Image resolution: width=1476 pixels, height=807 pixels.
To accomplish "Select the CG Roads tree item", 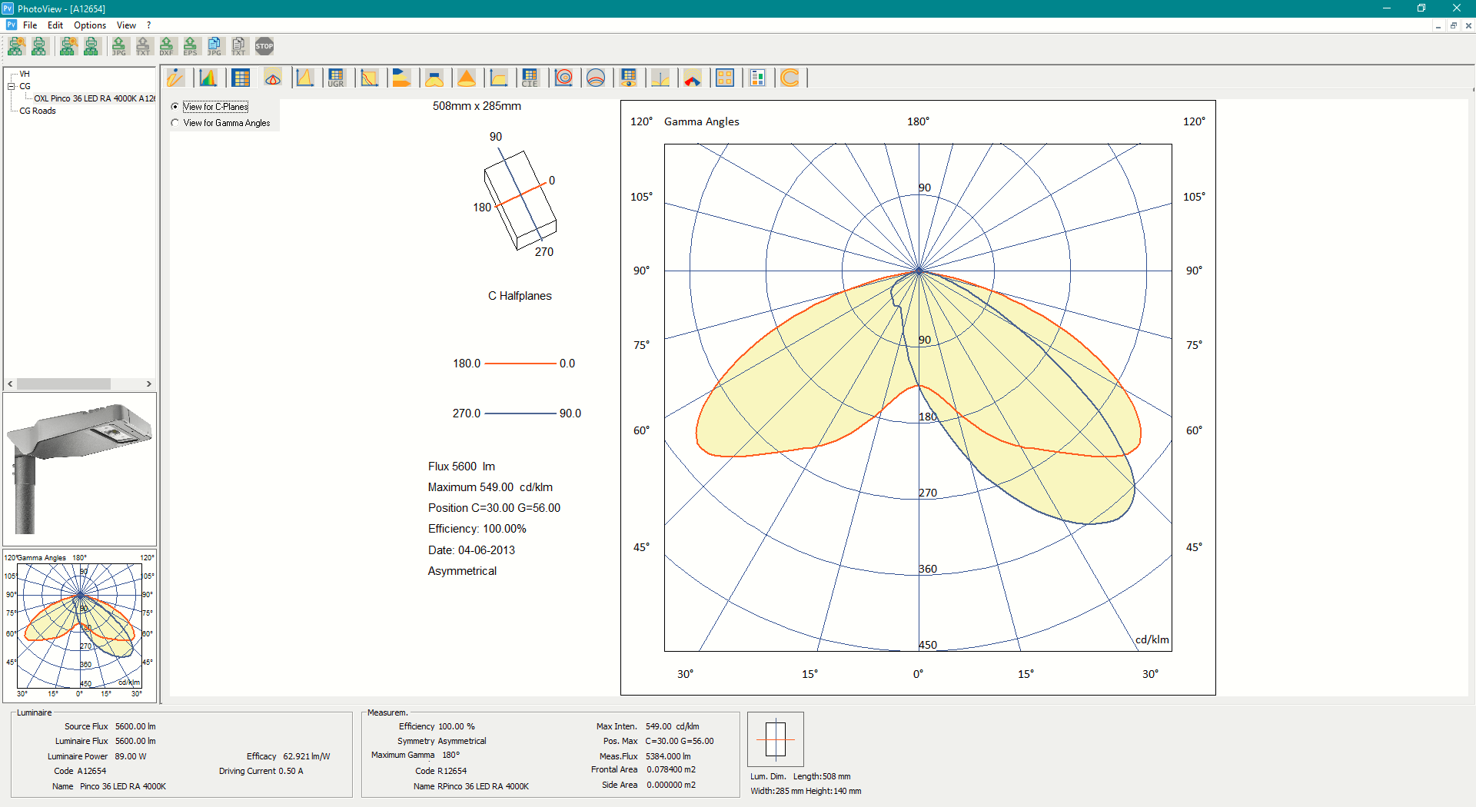I will pos(35,111).
